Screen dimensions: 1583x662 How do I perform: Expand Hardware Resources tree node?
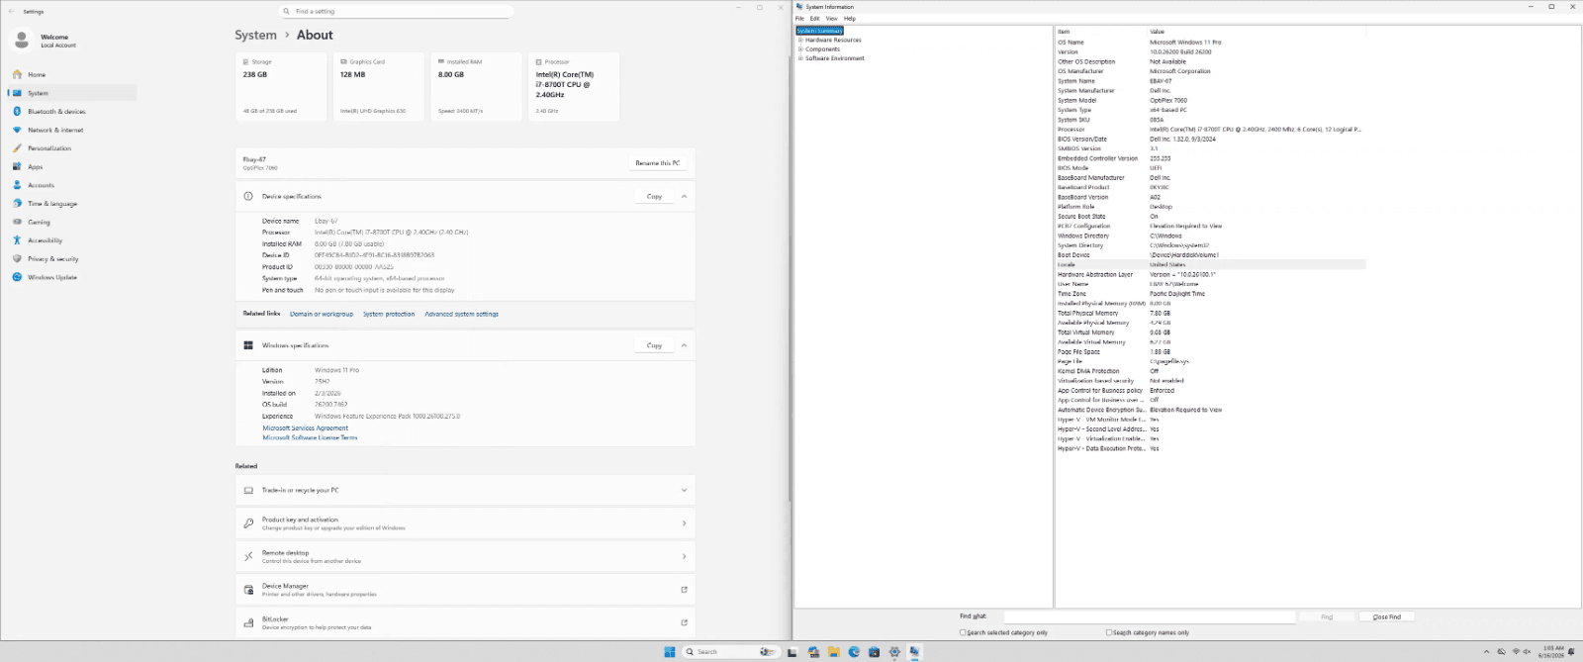pos(800,41)
